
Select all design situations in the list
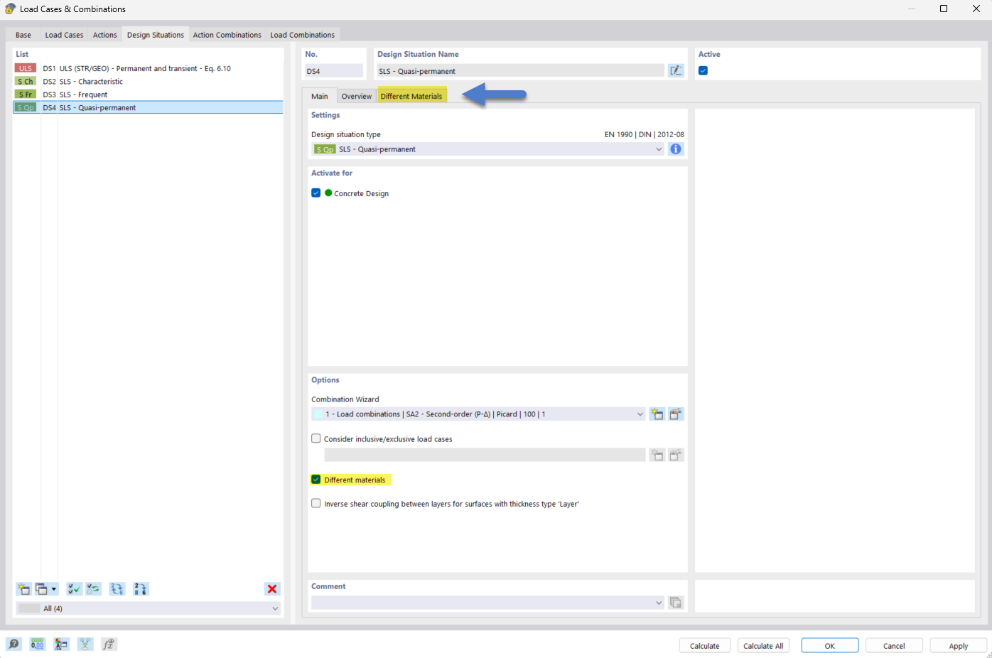74,588
